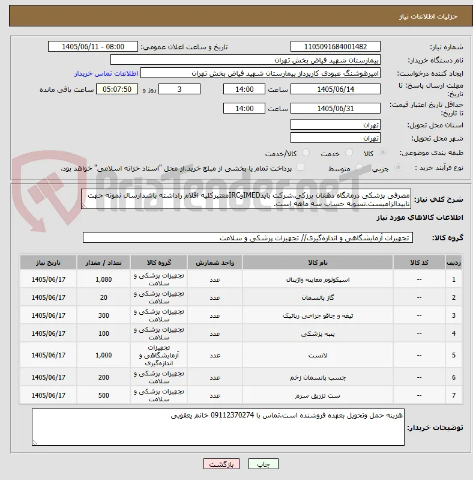Click quantity 100 for پنبه پزشکی
Viewport: 473px width, 480px height.
(104, 333)
